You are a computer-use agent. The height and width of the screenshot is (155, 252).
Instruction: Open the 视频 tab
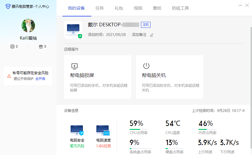tap(138, 8)
